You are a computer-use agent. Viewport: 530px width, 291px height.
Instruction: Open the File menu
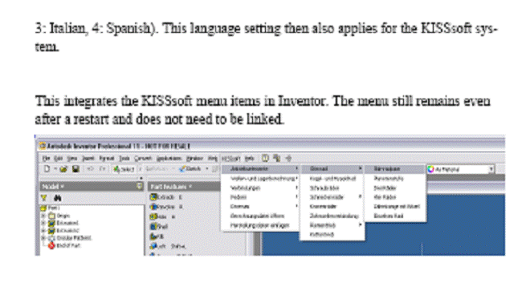[47, 159]
